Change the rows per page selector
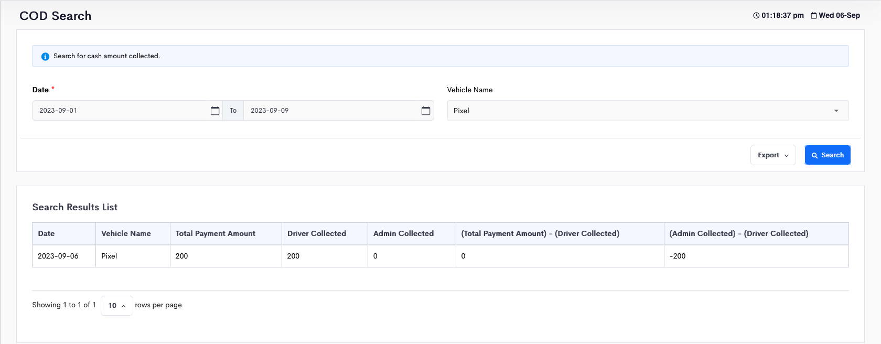The image size is (881, 344). click(117, 306)
